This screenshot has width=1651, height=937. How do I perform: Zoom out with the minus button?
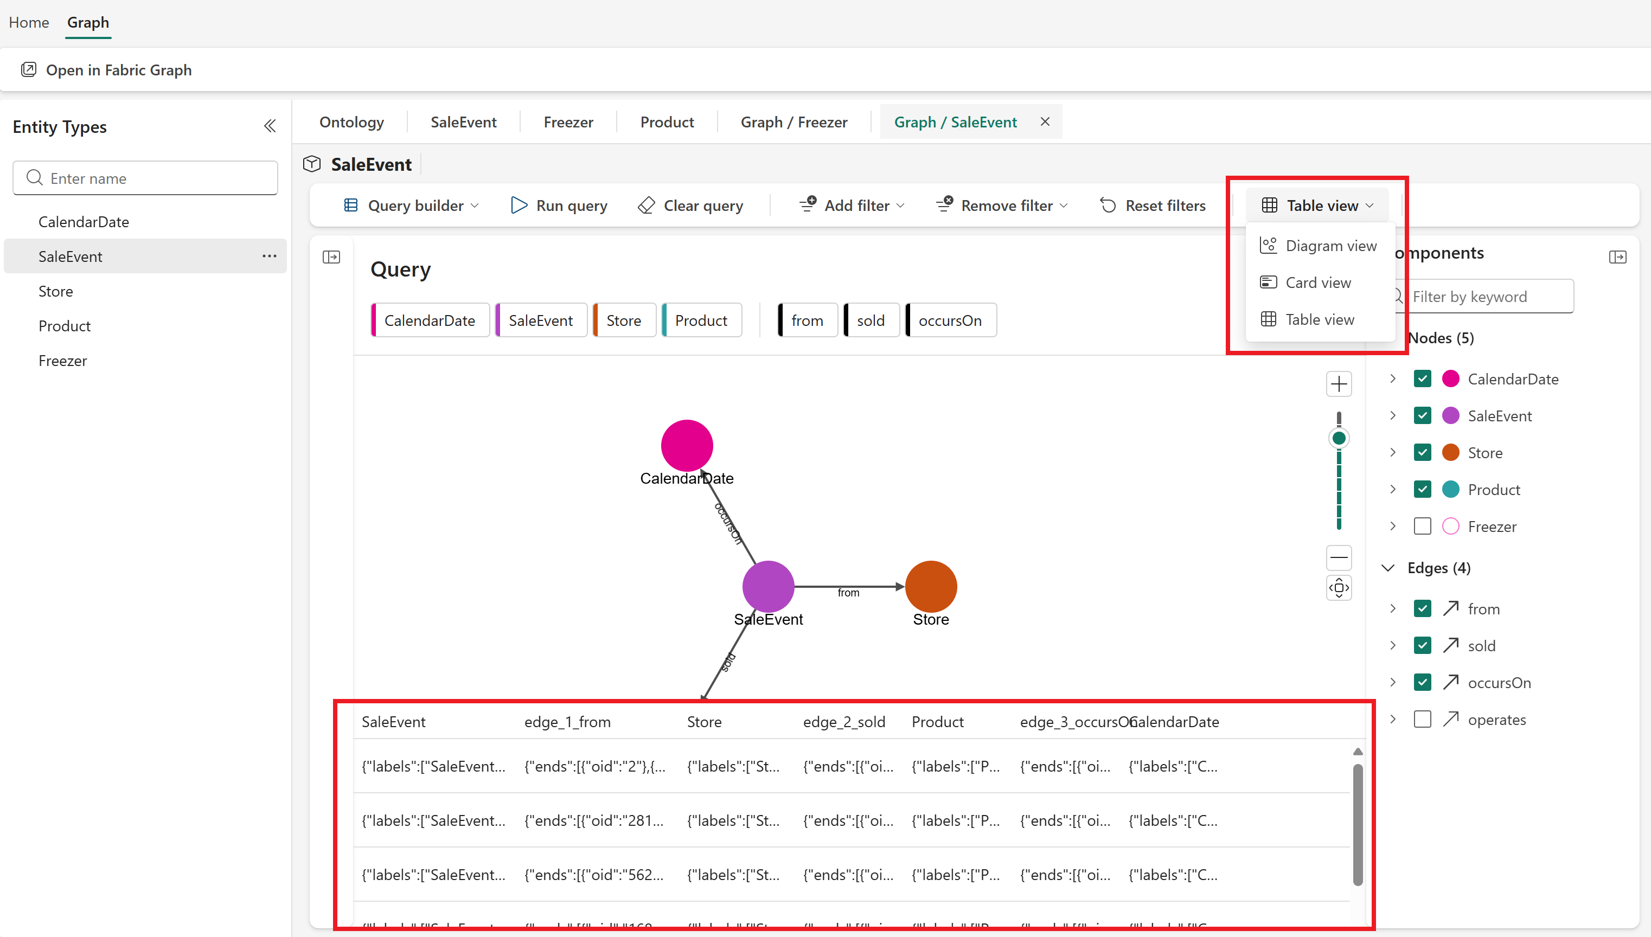point(1339,557)
